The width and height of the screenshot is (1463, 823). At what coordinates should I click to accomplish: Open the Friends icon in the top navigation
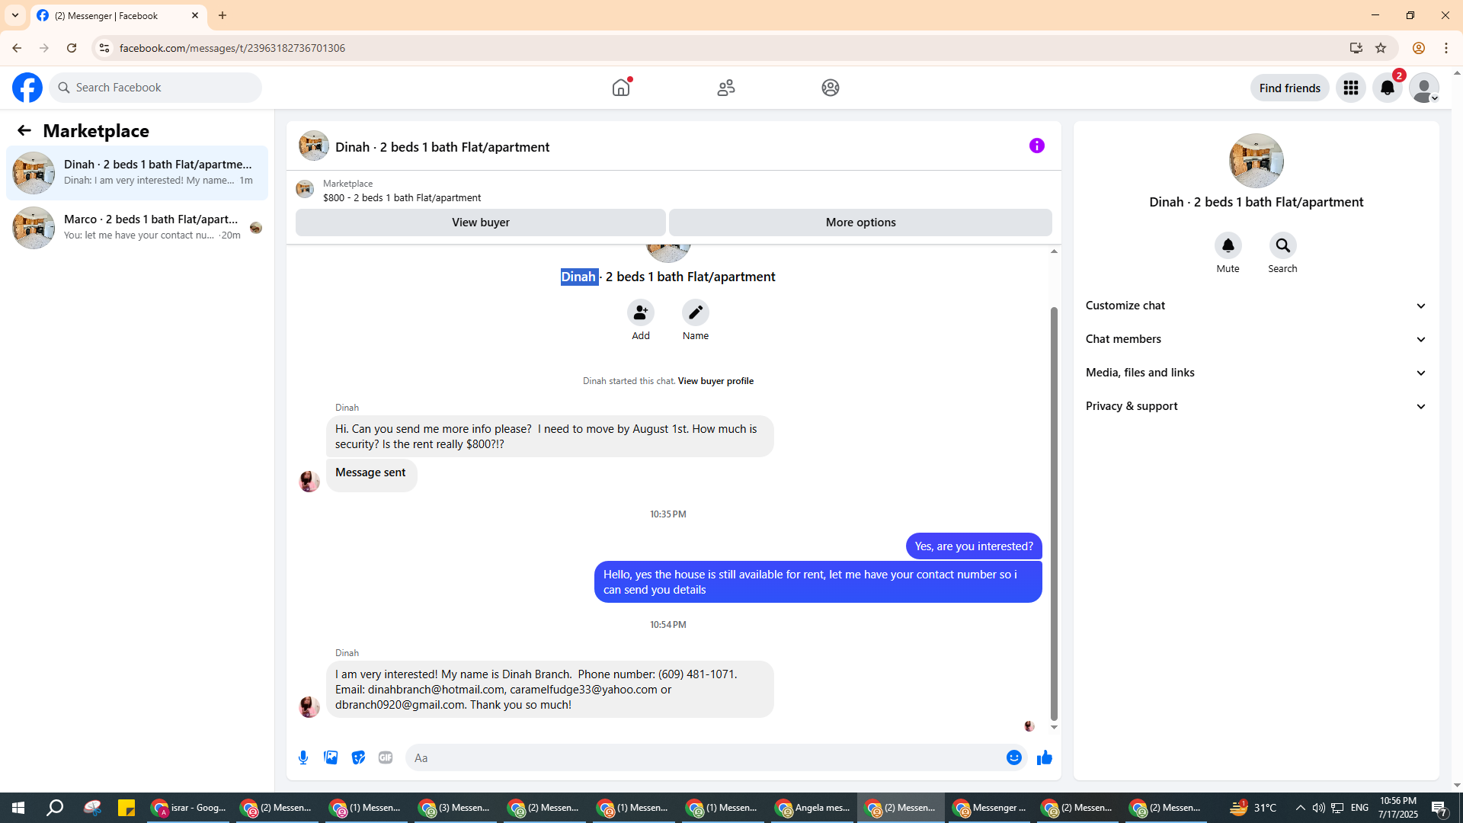(x=725, y=88)
